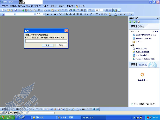Open the zoom 100% dropdown
Screen dimensions: 160x120
point(104,10)
